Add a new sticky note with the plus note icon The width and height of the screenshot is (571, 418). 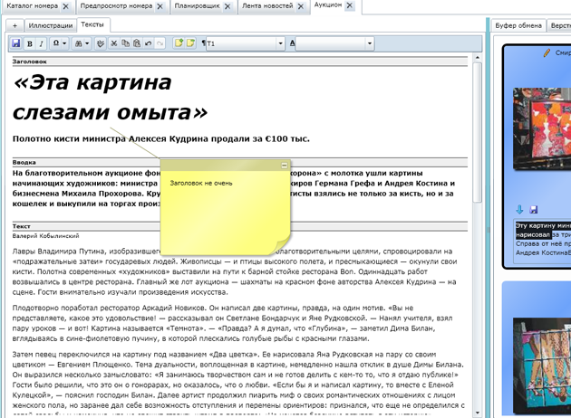tap(179, 43)
